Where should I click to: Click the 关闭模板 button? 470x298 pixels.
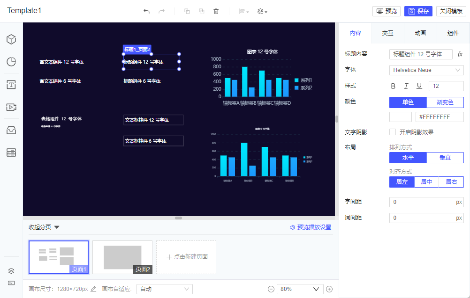(451, 11)
